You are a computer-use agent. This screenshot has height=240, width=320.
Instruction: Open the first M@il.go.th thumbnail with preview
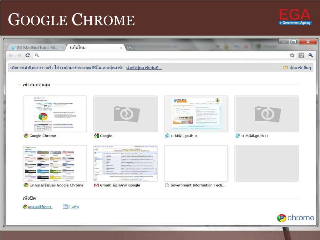(x=196, y=114)
